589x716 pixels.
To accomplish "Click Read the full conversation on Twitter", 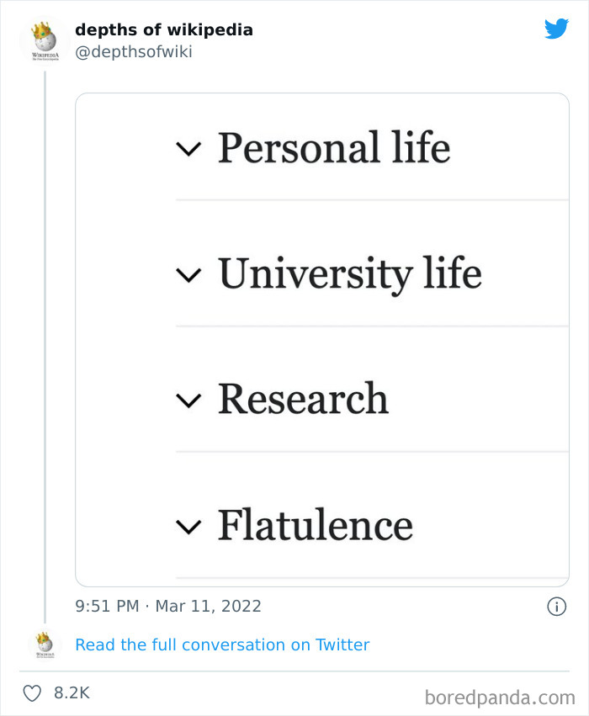I will point(222,644).
